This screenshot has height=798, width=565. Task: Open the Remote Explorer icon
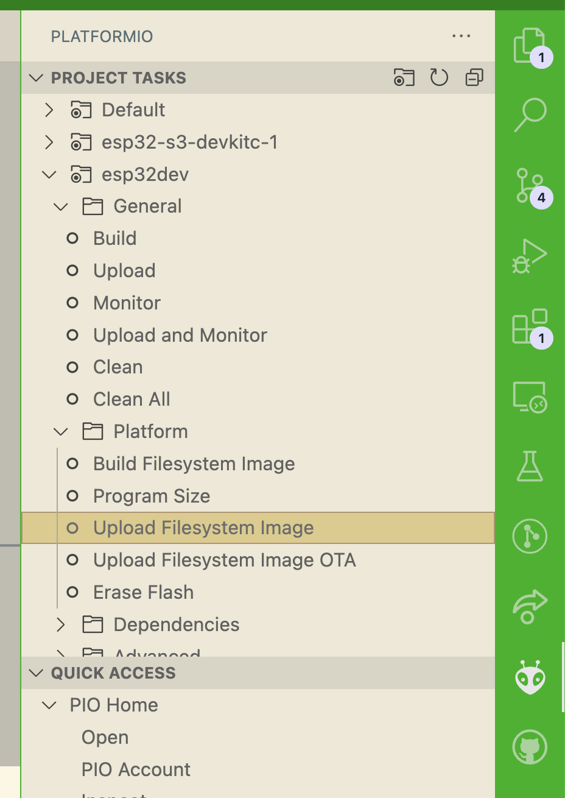[530, 397]
